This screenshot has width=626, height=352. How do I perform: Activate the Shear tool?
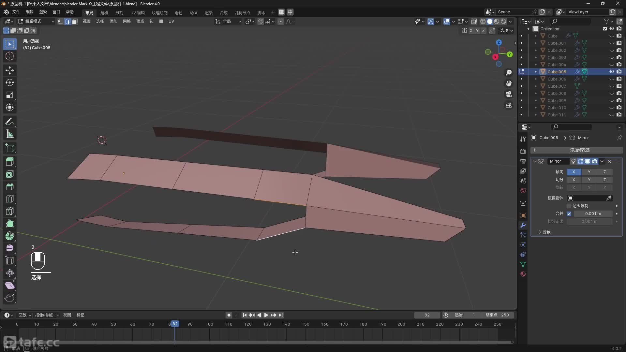[10, 286]
